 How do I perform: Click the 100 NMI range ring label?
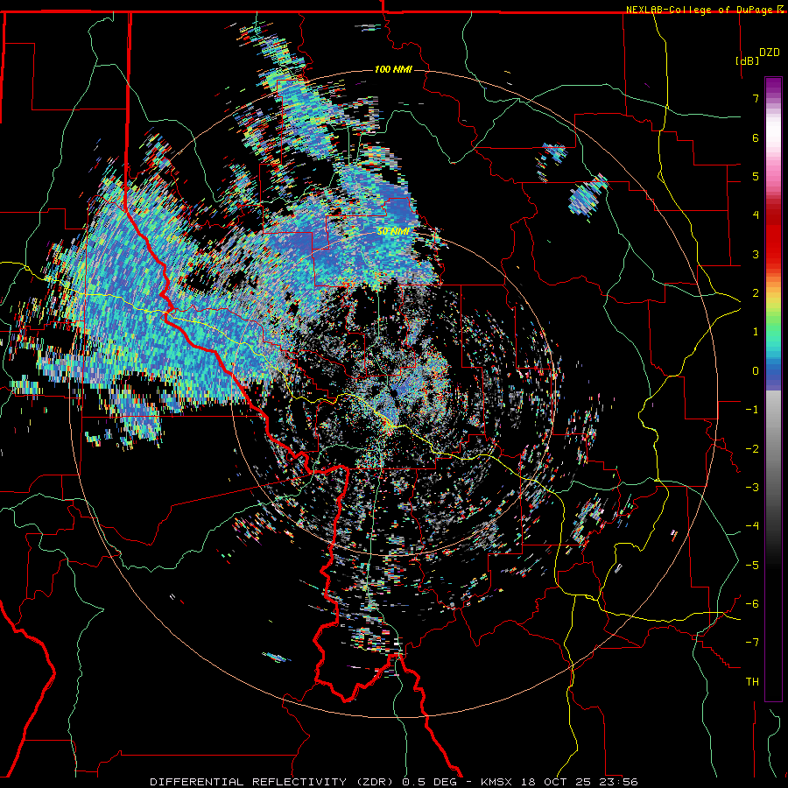(393, 69)
